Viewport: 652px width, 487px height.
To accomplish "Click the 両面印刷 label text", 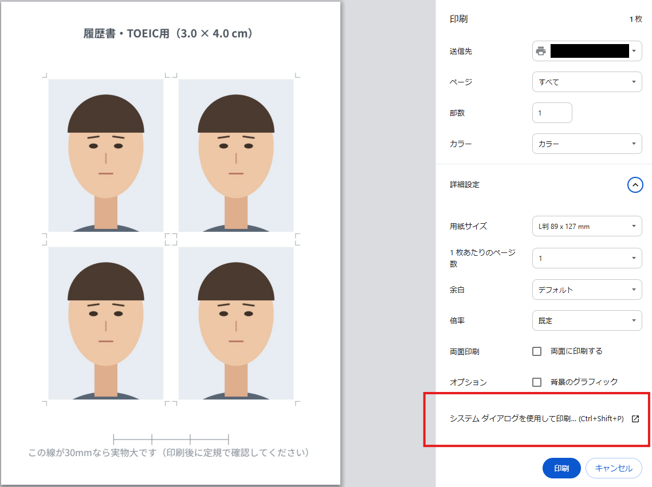I will 465,351.
